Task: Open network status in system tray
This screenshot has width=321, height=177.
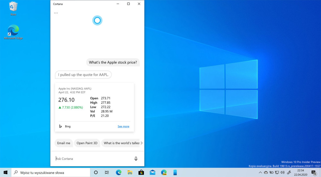Action: click(277, 173)
